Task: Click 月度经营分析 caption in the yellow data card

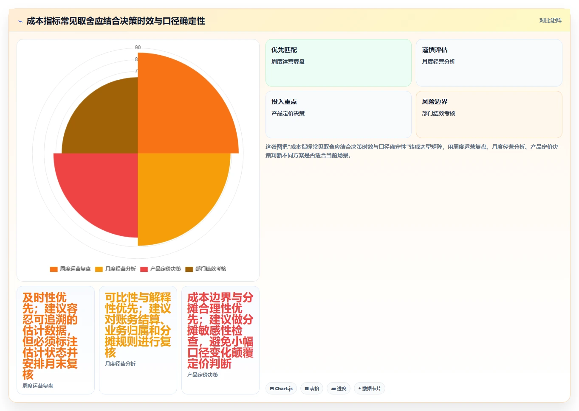Action: [x=120, y=364]
